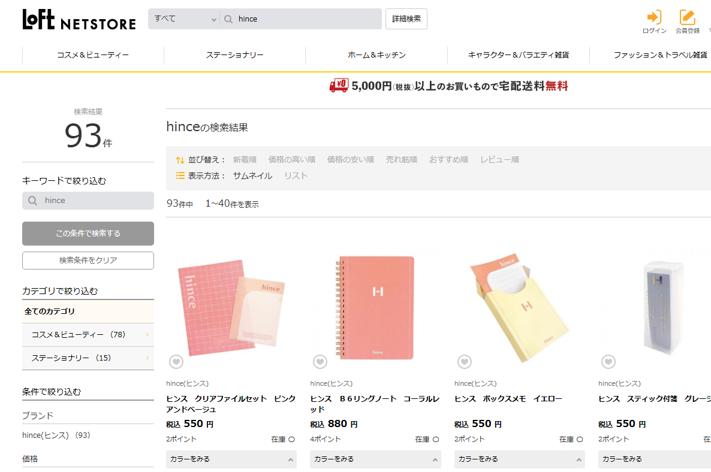Sort results by おすすめ順
The width and height of the screenshot is (711, 472).
click(449, 160)
